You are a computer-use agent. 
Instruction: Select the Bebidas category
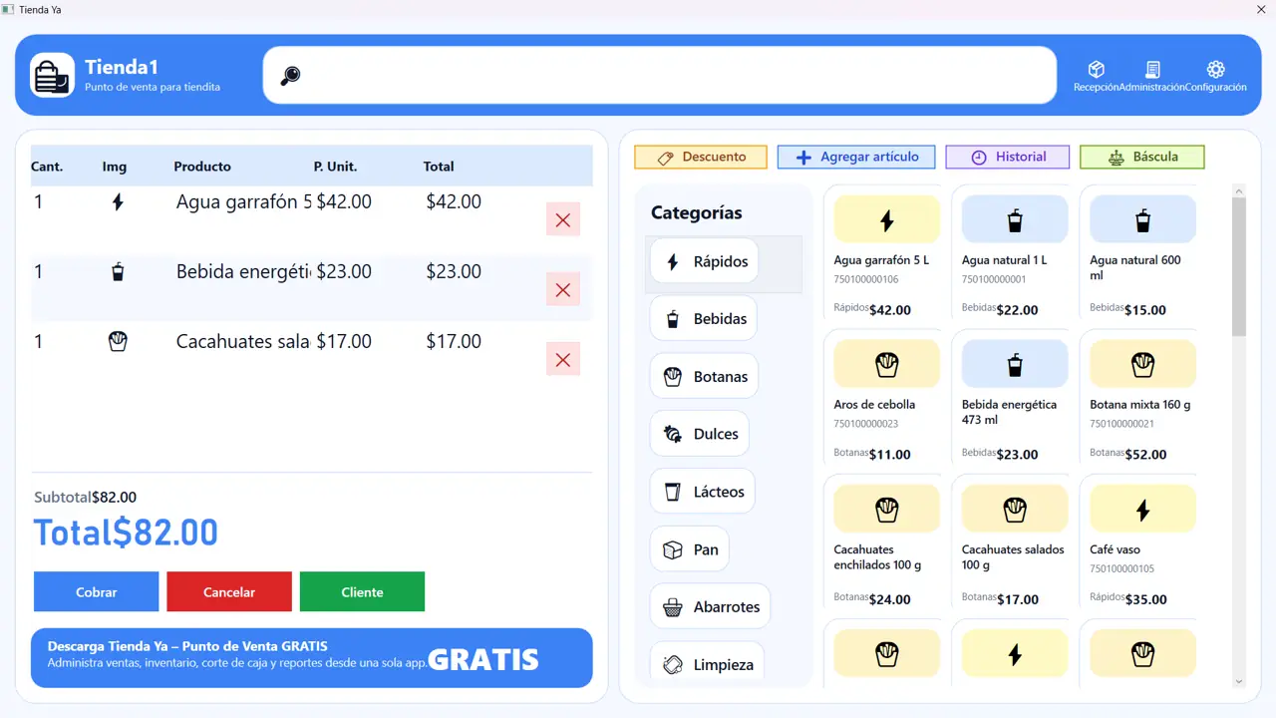pos(704,319)
